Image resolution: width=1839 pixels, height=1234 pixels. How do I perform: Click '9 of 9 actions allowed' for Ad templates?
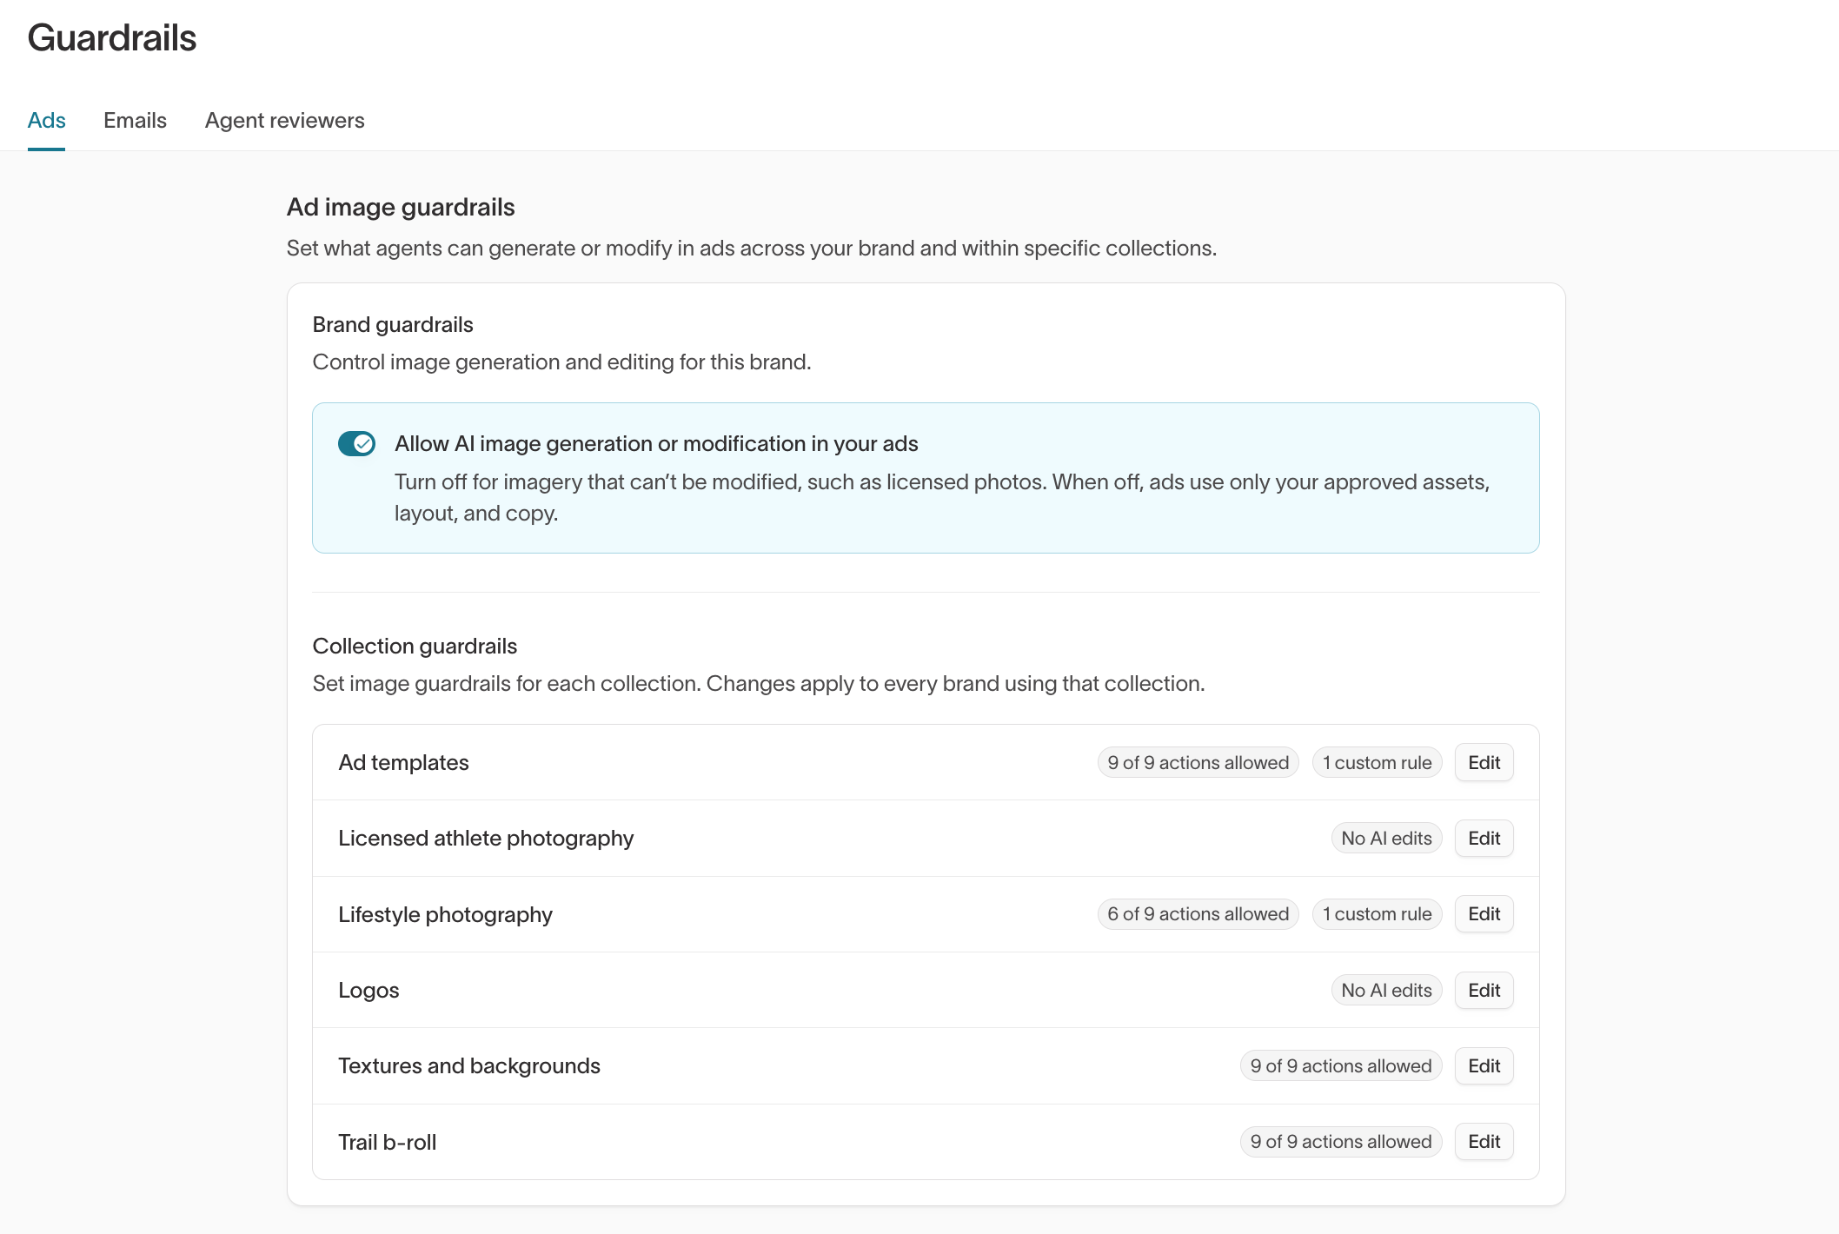1198,762
